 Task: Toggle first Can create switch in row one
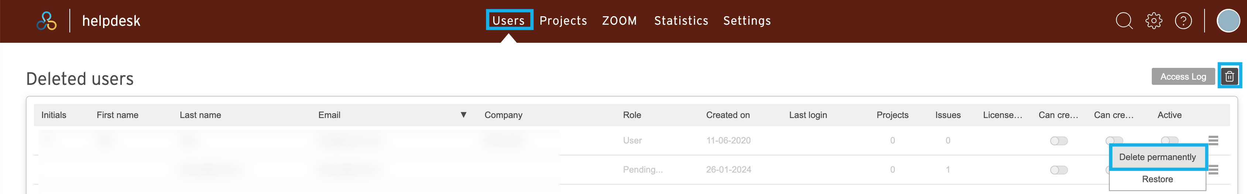1059,141
